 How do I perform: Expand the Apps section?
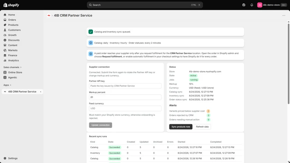[7, 85]
